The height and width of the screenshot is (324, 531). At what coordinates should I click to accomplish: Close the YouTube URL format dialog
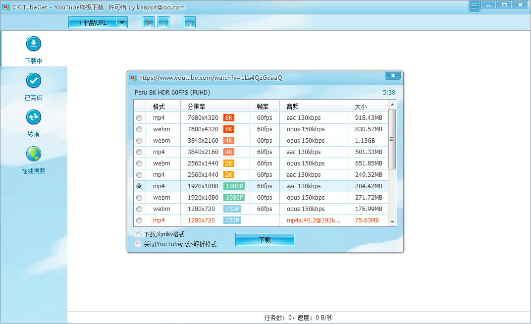pos(393,75)
